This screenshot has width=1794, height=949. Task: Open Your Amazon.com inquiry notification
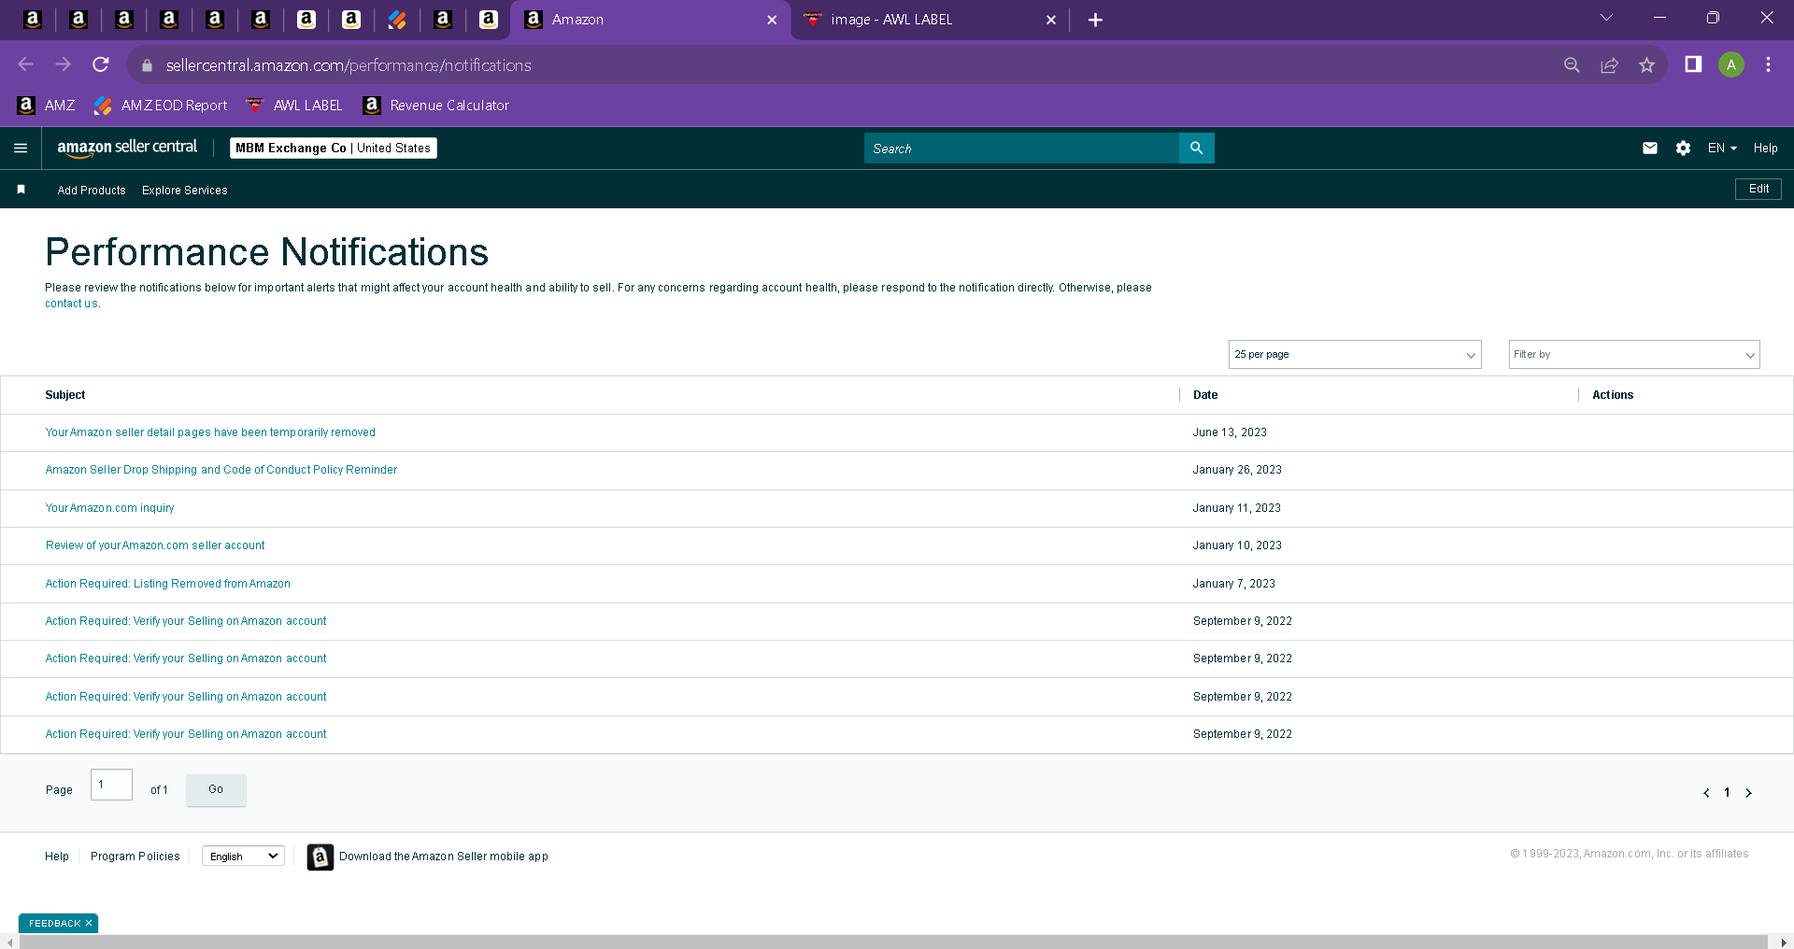point(109,508)
